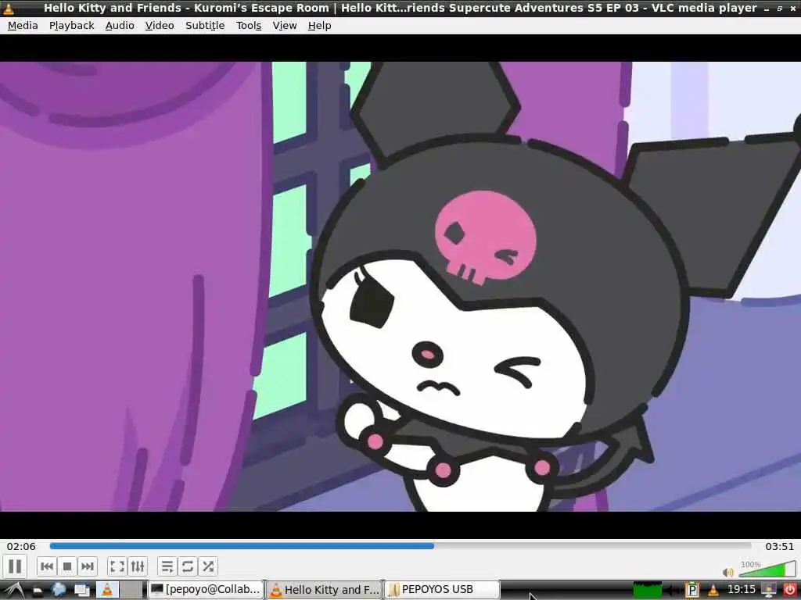Show extended settings equalizer icon
This screenshot has width=801, height=600.
coord(138,566)
